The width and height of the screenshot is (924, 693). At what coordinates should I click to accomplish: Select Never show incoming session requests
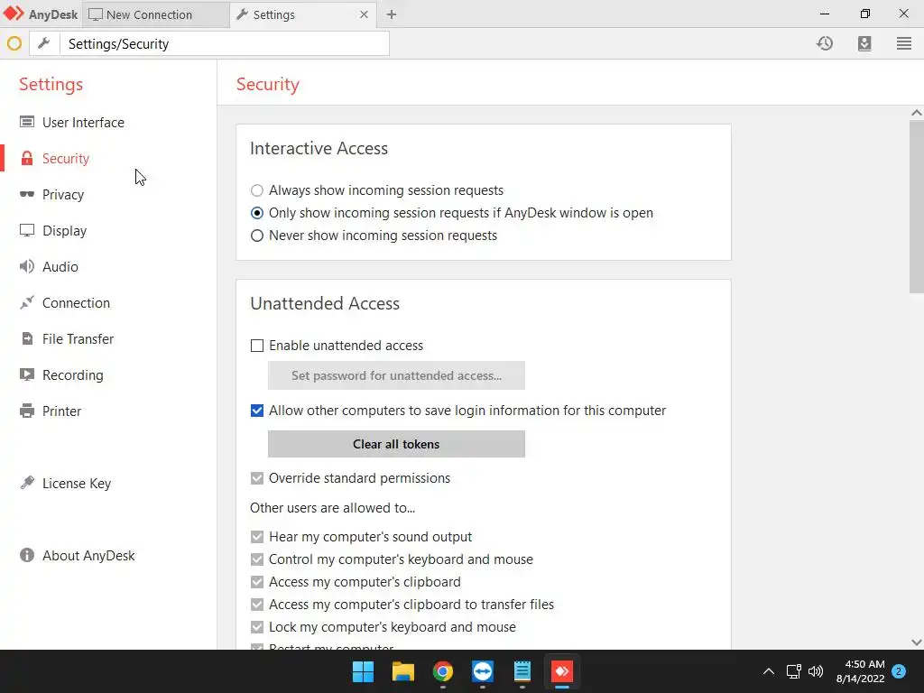coord(257,236)
